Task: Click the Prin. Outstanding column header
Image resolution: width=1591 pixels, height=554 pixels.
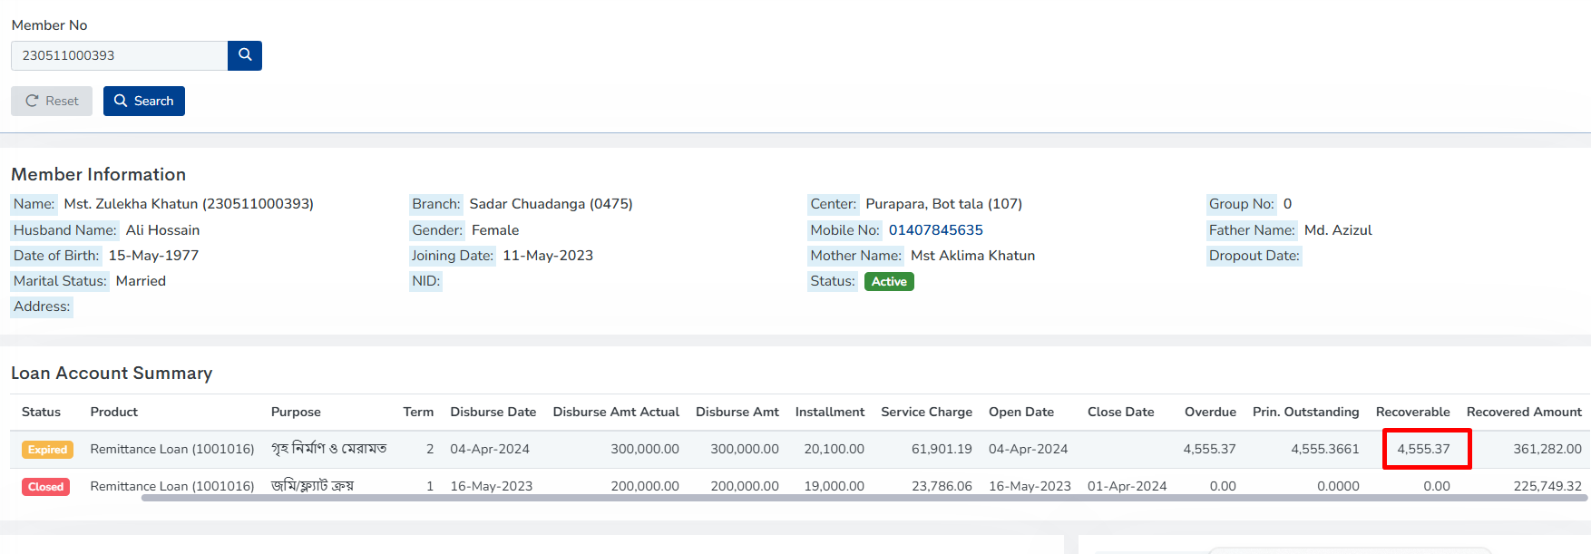Action: 1305,412
